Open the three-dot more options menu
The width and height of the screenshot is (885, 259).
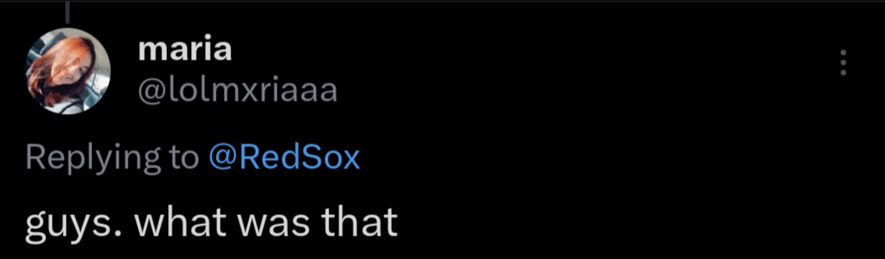click(843, 62)
